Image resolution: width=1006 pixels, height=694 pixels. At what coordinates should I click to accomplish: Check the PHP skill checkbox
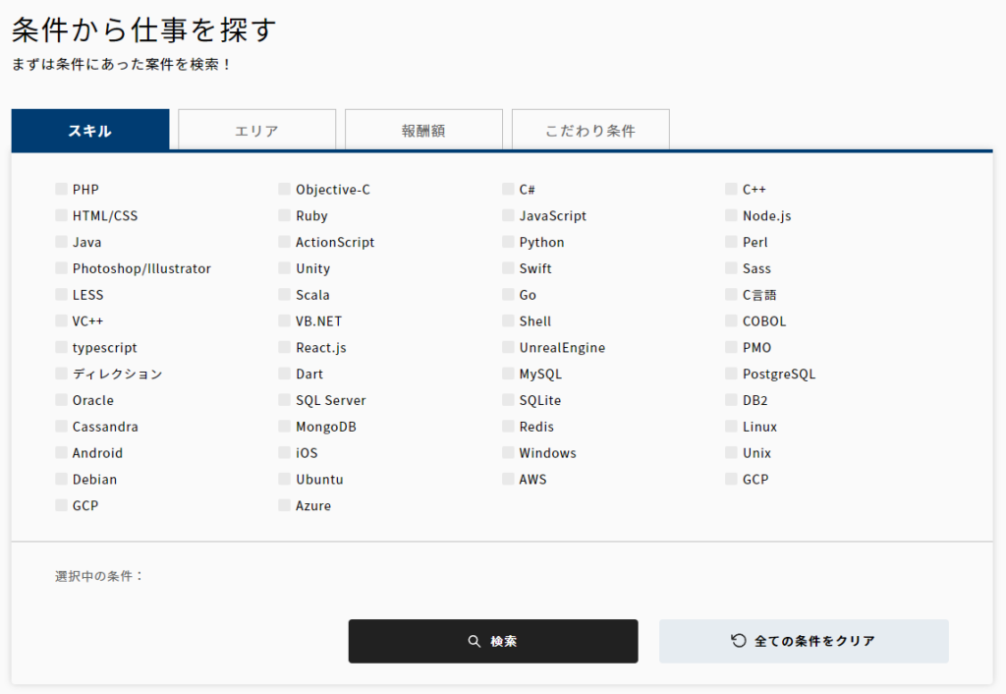pyautogui.click(x=61, y=189)
